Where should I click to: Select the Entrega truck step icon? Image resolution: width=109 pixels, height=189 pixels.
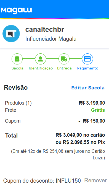(x=64, y=59)
